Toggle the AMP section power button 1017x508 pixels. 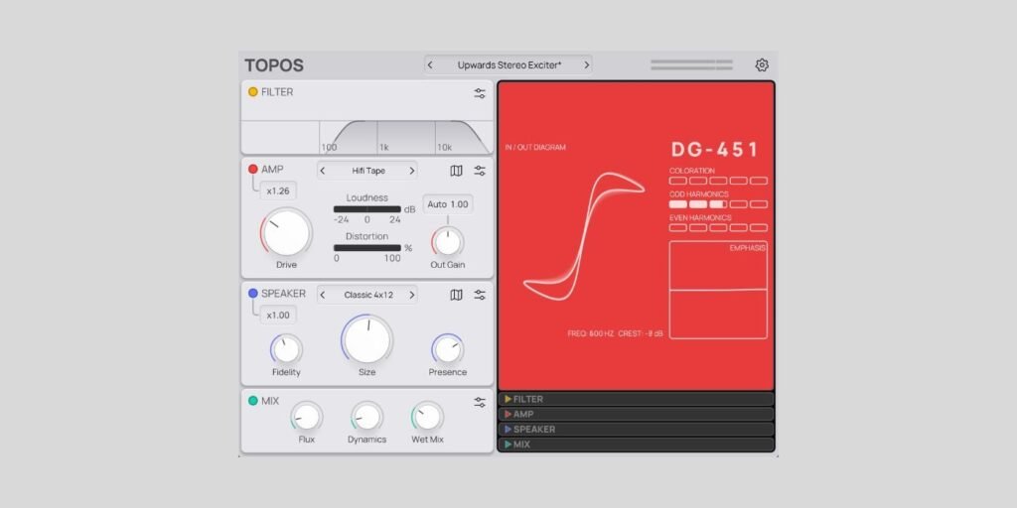coord(253,170)
